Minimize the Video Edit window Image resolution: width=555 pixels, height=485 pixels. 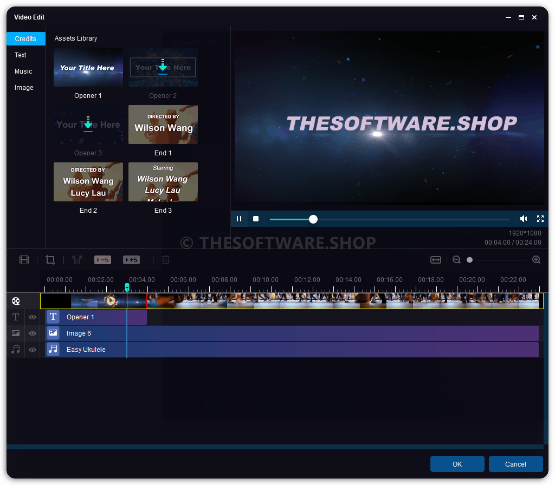tap(508, 17)
